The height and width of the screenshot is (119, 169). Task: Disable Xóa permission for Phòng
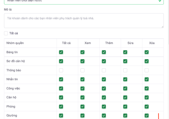pos(147,107)
